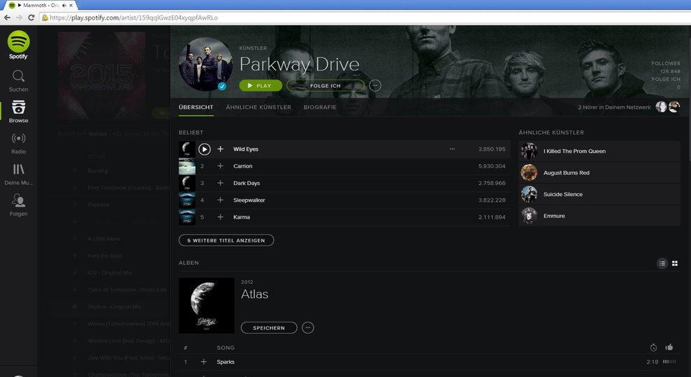This screenshot has width=691, height=377.
Task: Select the Sleepwalker track title
Action: 249,200
